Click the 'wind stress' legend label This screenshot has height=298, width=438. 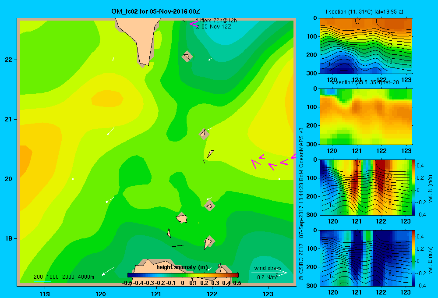tap(268, 268)
